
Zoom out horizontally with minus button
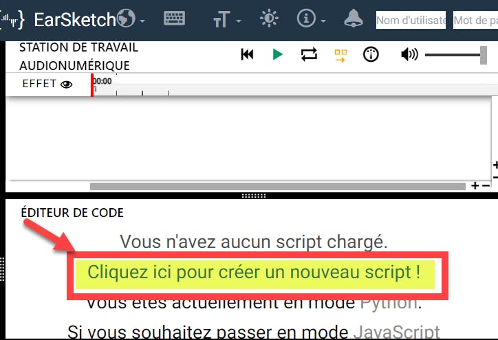(486, 185)
